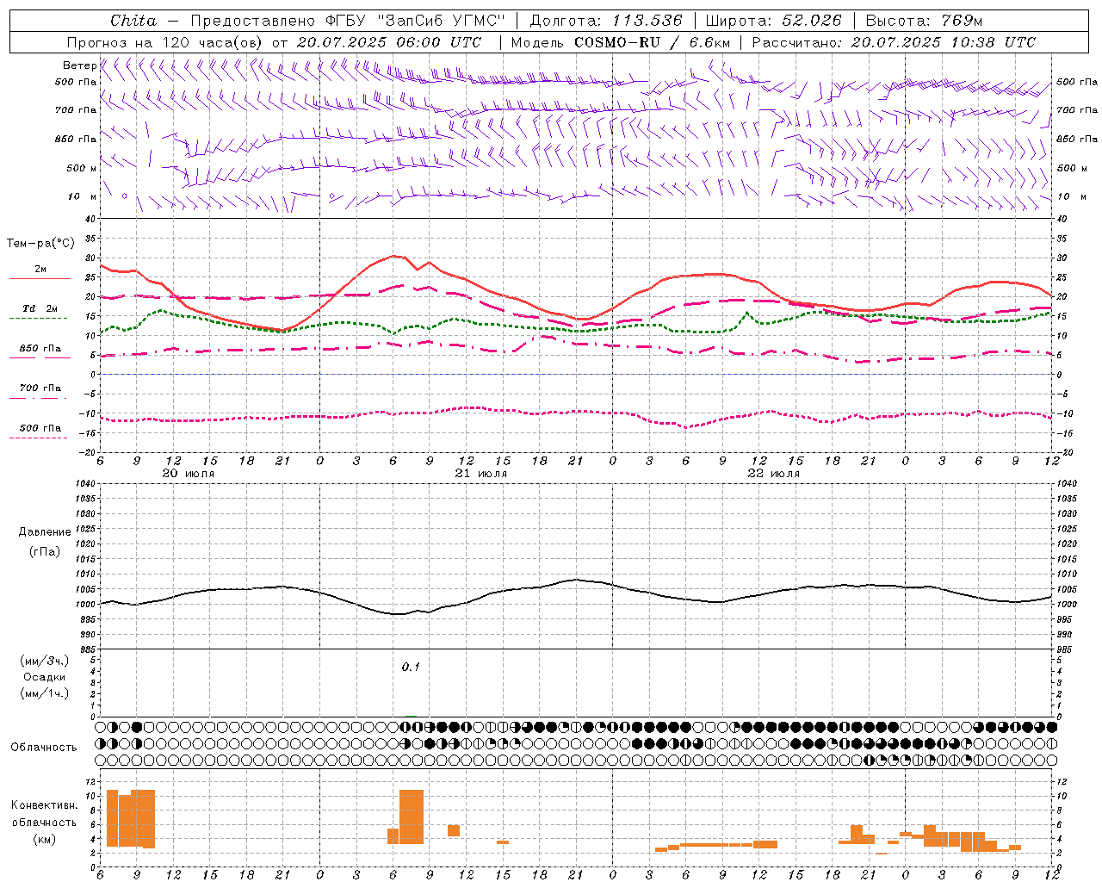Click the "Конвективн." convective cloud label
The image size is (1102, 882).
click(44, 804)
